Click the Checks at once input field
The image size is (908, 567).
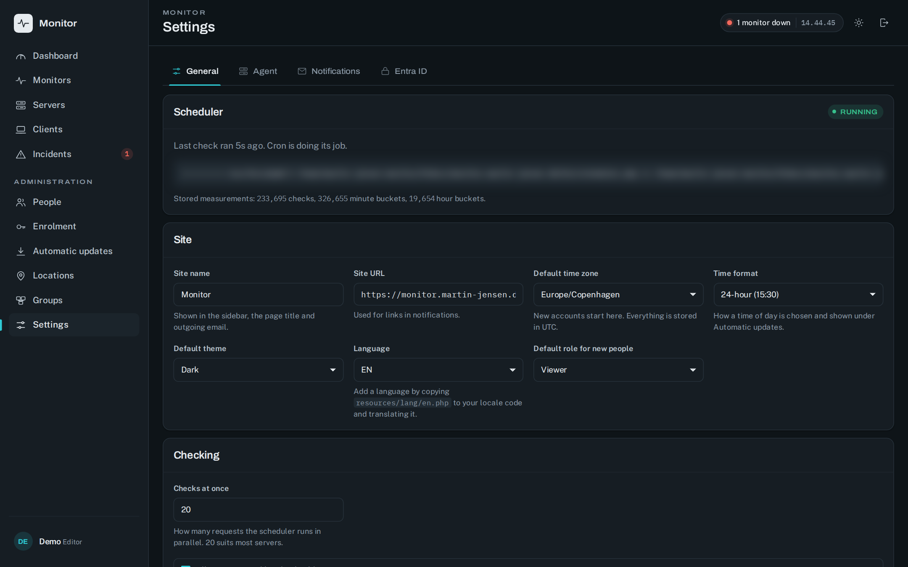pyautogui.click(x=259, y=509)
